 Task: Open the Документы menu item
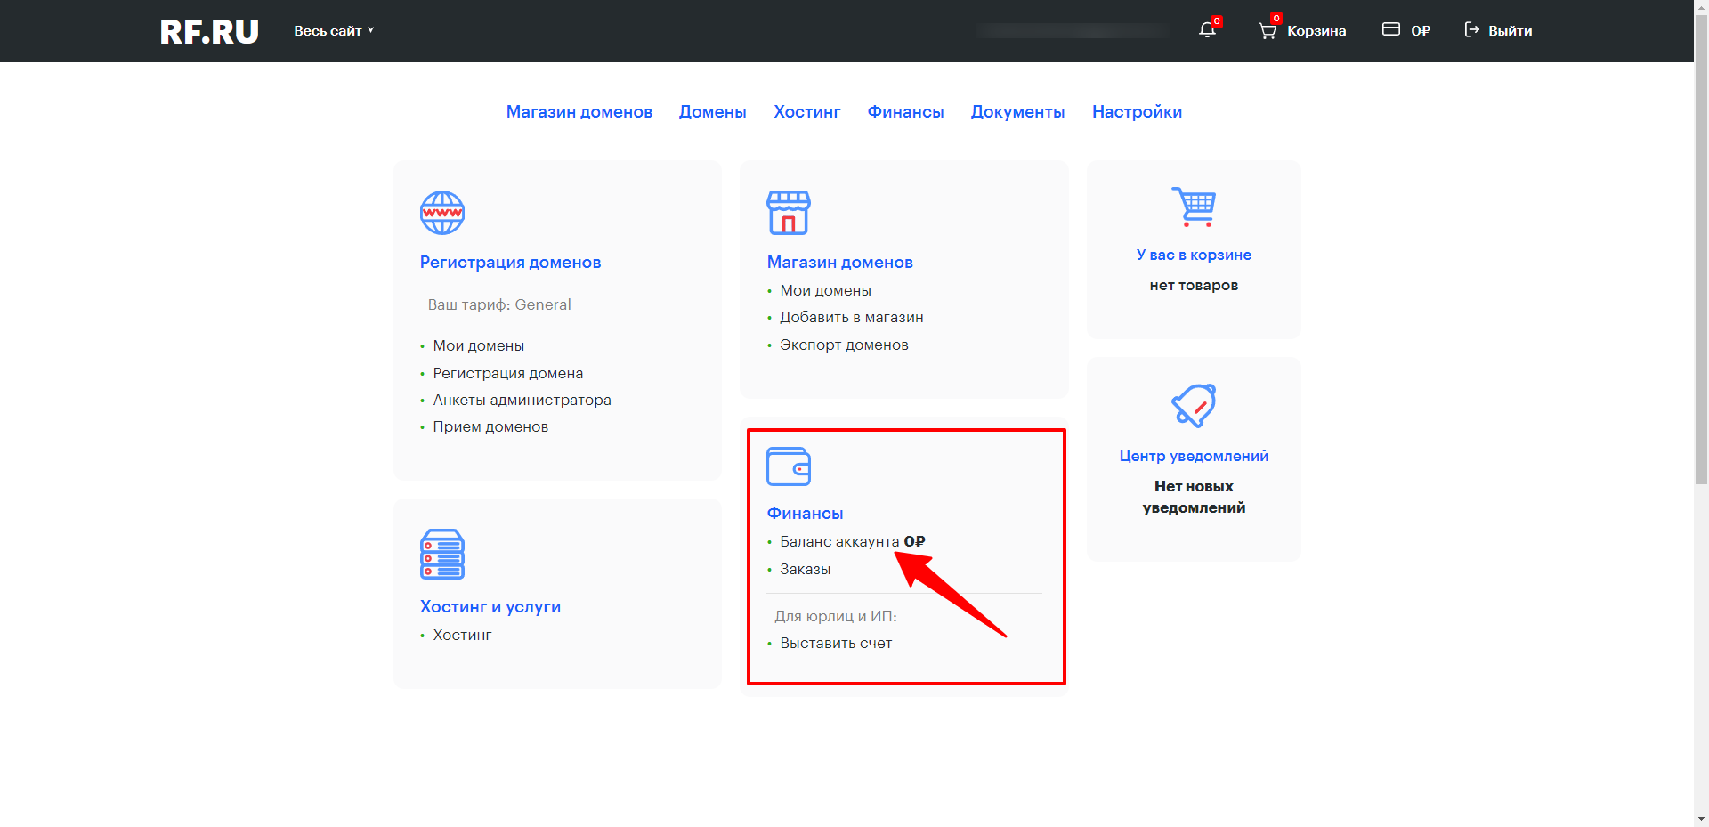(x=1017, y=112)
